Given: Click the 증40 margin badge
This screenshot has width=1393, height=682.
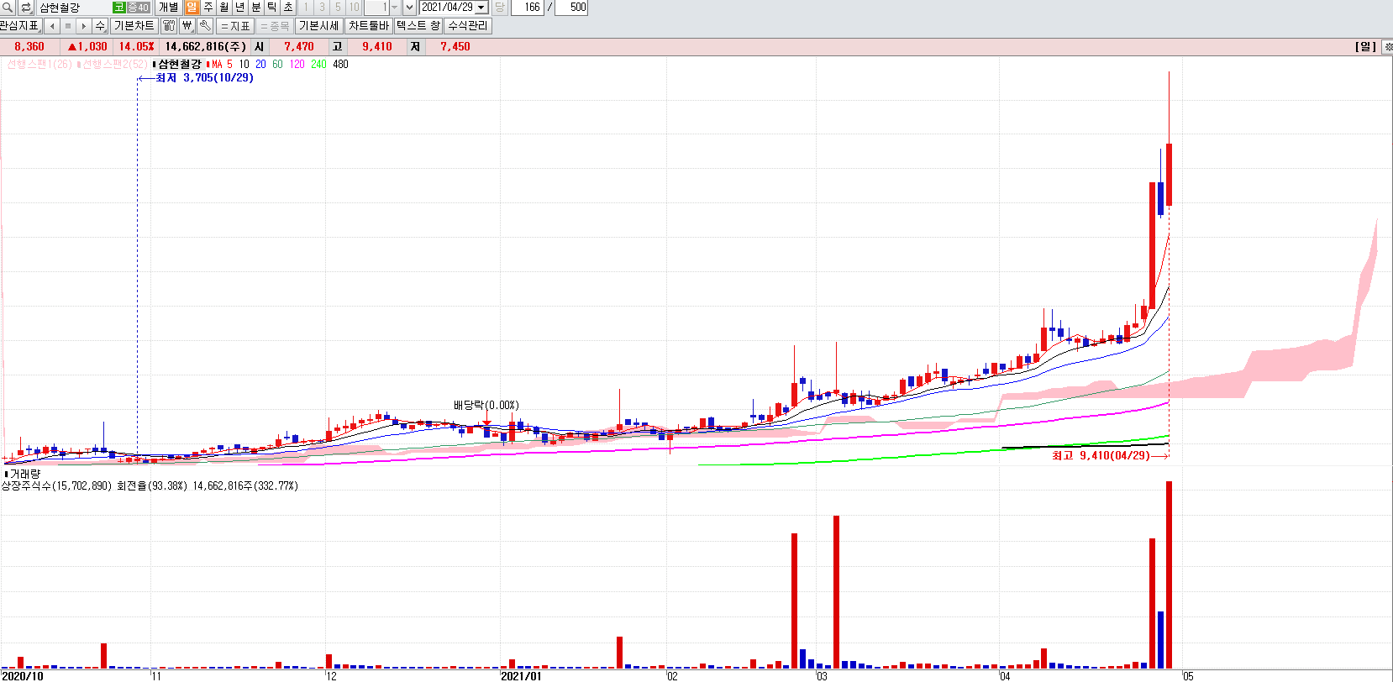Looking at the screenshot, I should pyautogui.click(x=138, y=7).
